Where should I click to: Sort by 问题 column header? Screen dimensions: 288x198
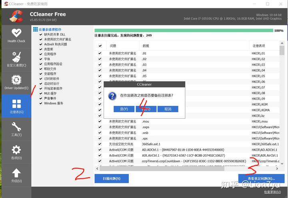tap(123, 46)
